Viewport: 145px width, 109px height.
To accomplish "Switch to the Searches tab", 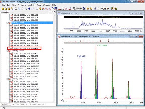I will pyautogui.click(x=41, y=104).
